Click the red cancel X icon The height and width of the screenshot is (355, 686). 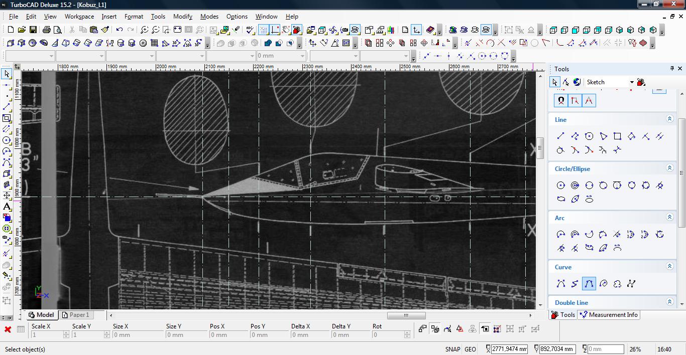click(8, 329)
